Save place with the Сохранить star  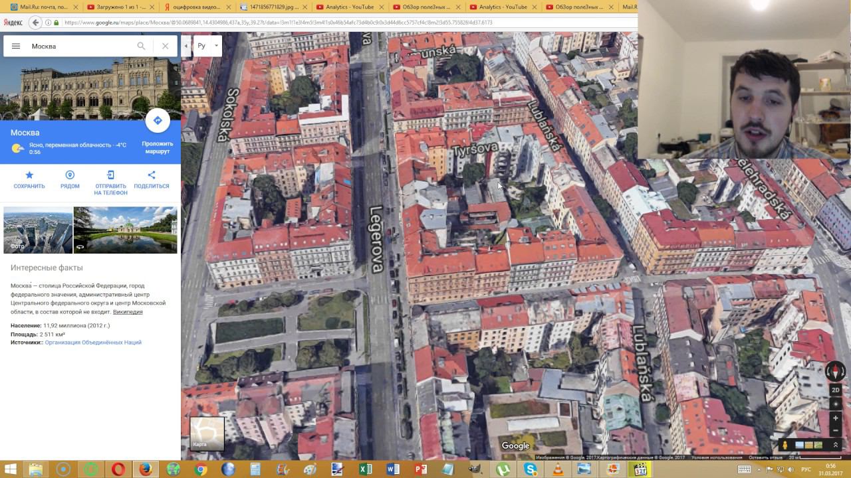29,179
